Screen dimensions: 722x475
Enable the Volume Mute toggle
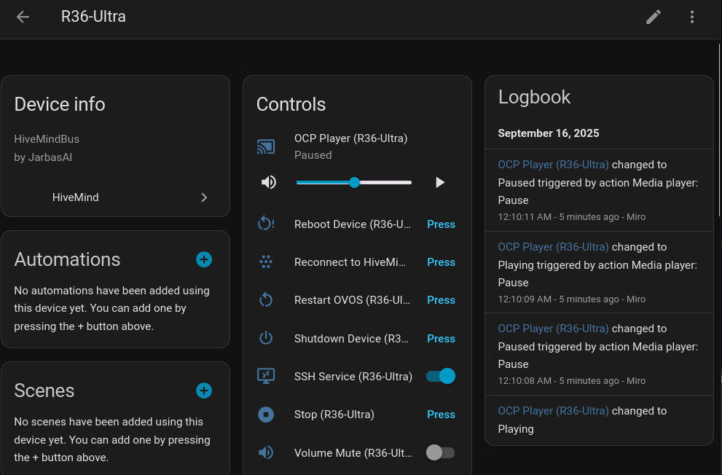[x=440, y=453]
